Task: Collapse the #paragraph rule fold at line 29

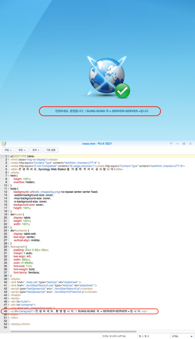Action: (9, 247)
